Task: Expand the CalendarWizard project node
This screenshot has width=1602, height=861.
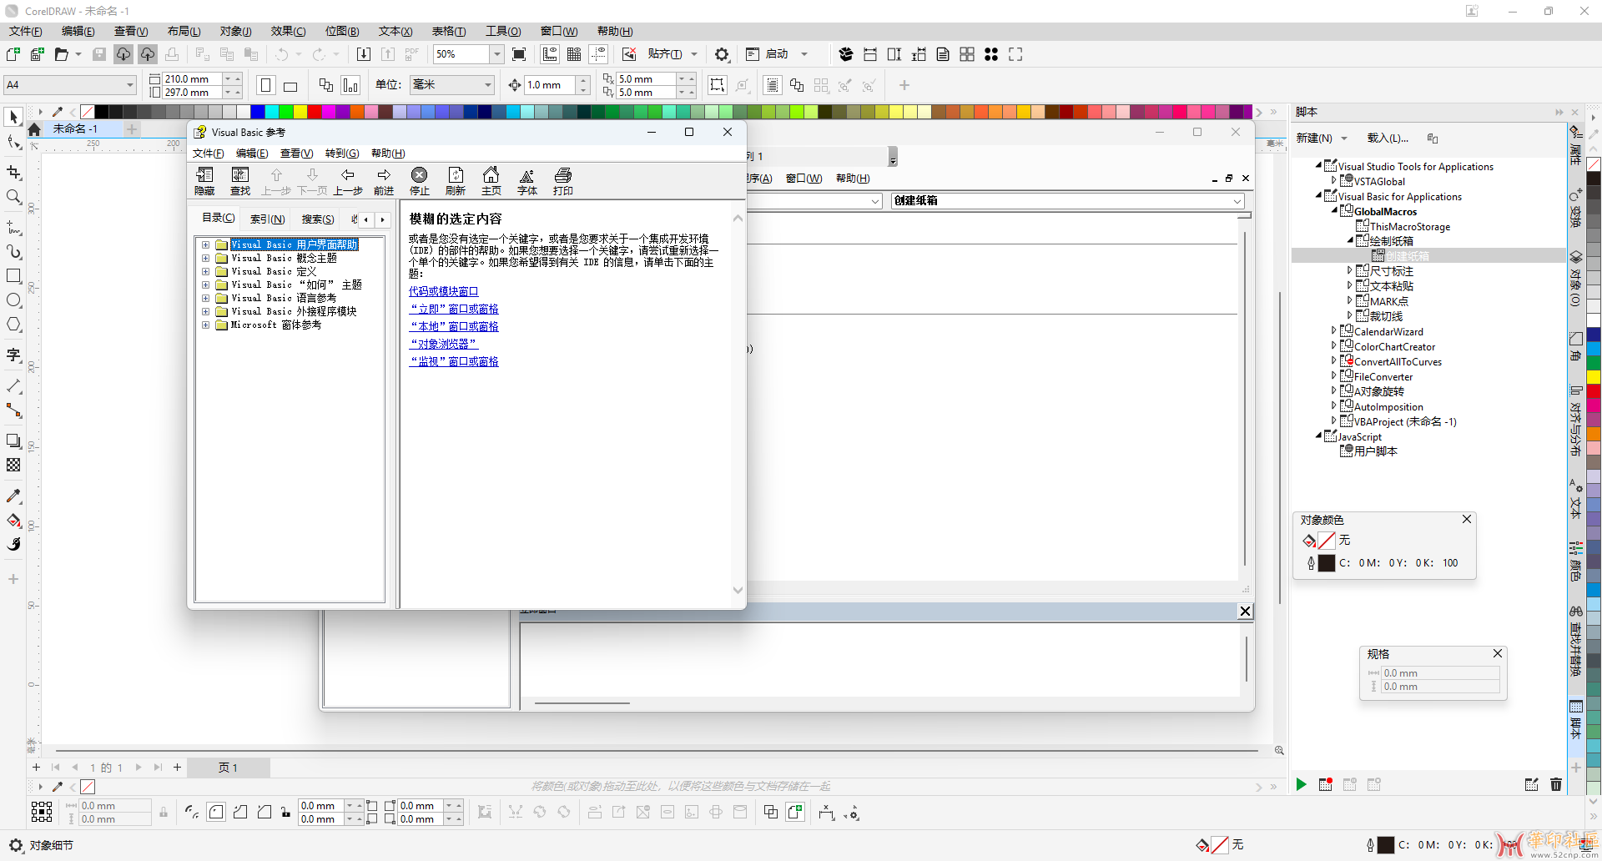Action: coord(1333,331)
